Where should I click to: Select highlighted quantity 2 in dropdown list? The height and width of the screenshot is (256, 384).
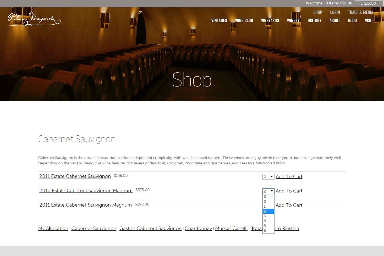268,211
